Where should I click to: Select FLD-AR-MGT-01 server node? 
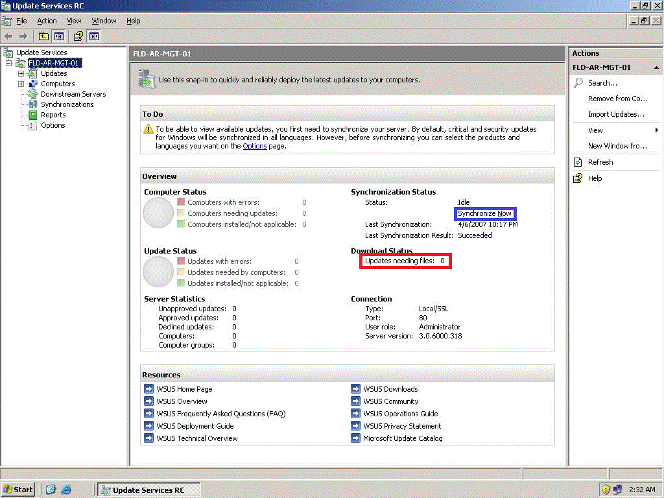[x=54, y=63]
